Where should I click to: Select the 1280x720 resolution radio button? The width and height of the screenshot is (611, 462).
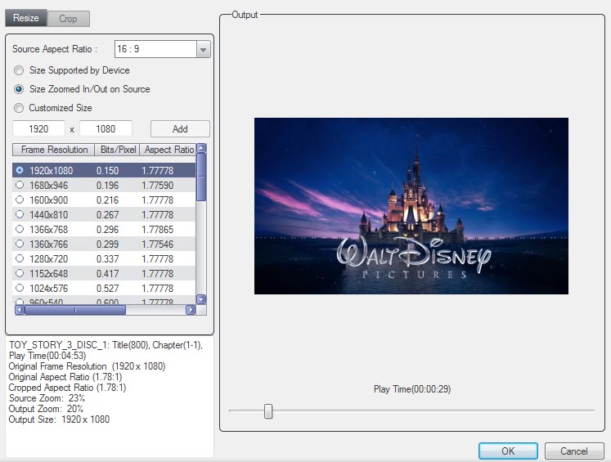click(x=20, y=259)
